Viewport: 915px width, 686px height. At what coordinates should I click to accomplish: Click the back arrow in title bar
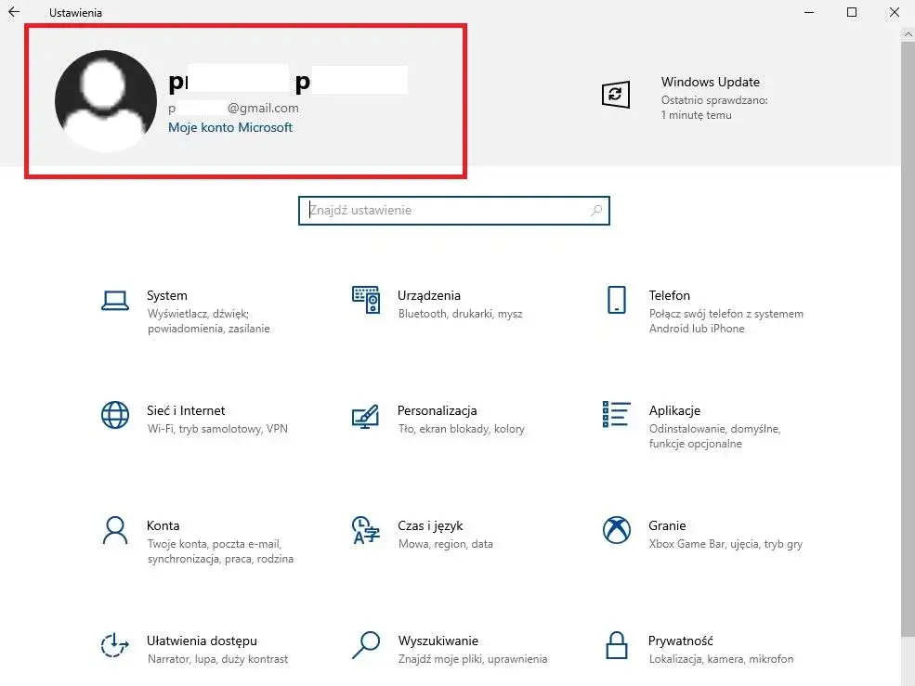click(x=14, y=12)
